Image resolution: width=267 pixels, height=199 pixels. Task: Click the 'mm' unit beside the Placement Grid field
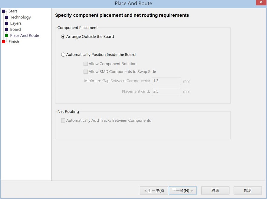186,92
